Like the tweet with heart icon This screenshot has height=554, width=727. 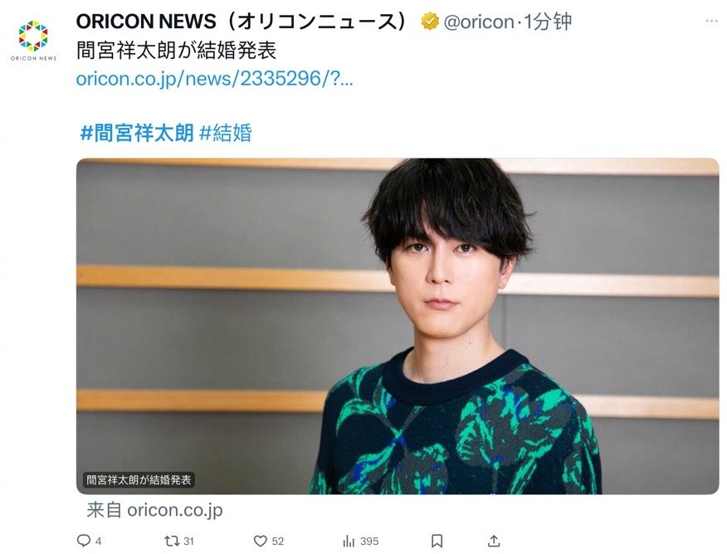tap(260, 541)
